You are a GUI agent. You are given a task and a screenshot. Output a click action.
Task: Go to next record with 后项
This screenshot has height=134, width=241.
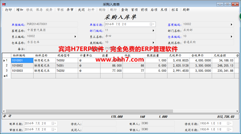pyautogui.click(x=154, y=10)
